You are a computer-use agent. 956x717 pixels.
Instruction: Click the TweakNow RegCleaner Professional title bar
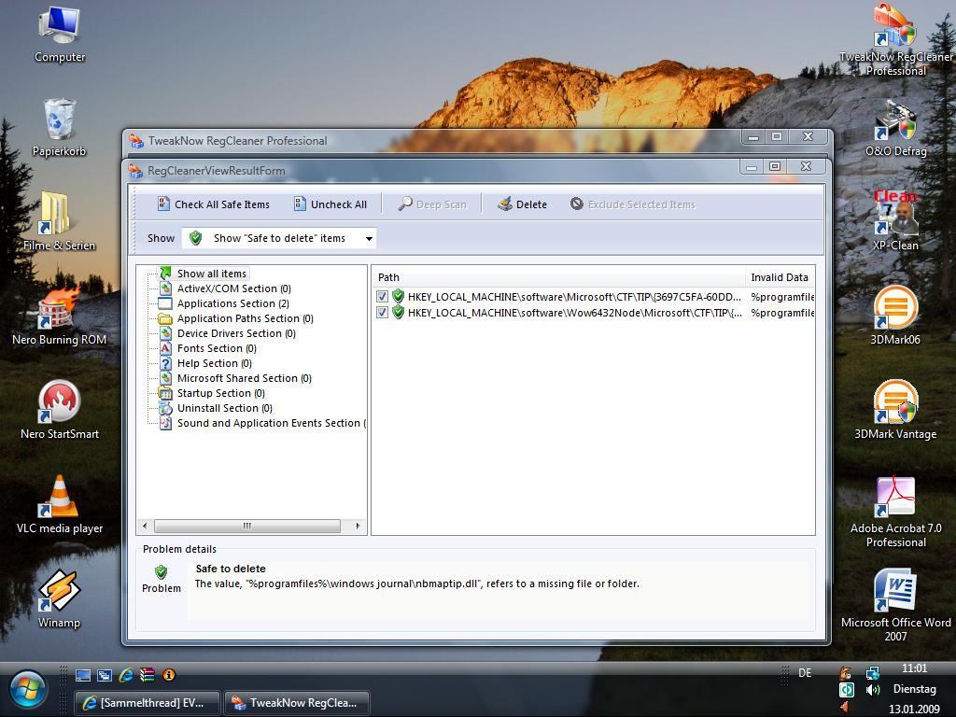[433, 141]
